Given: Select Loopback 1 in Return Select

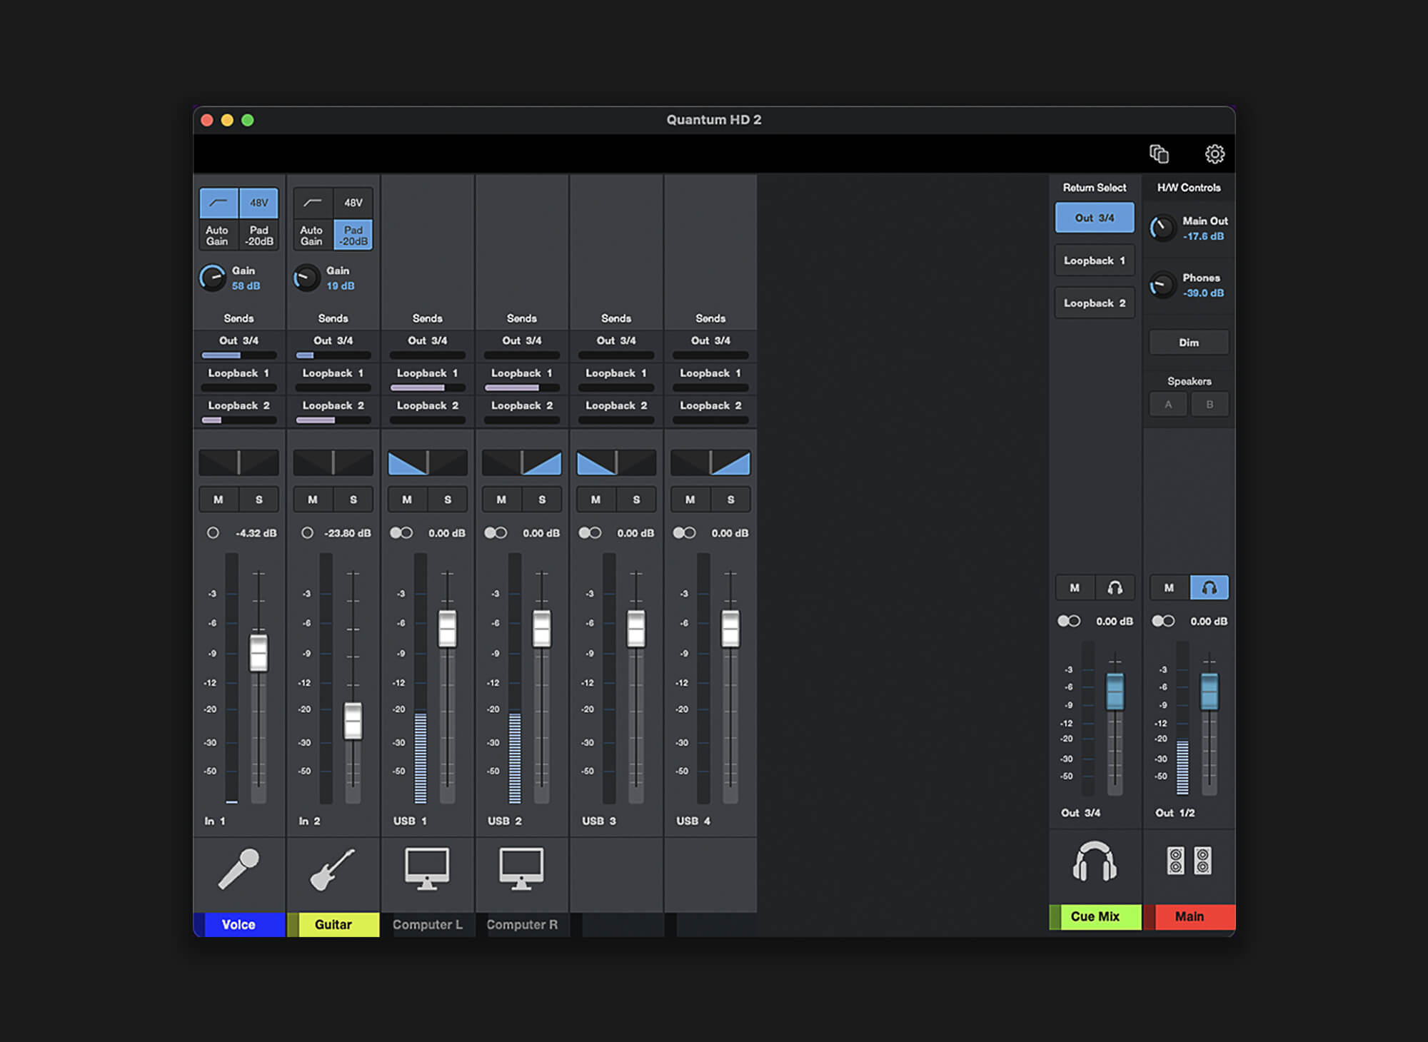Looking at the screenshot, I should click(1095, 260).
